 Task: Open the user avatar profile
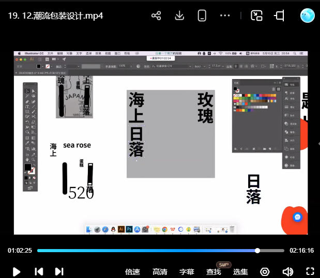tap(308, 16)
